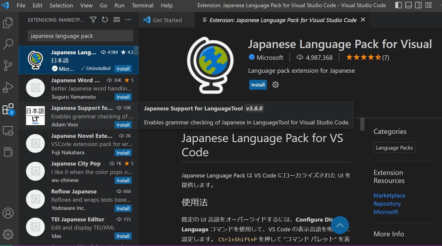The width and height of the screenshot is (442, 246).
Task: Install TEI Japanese Editor extension
Action: coord(123,236)
